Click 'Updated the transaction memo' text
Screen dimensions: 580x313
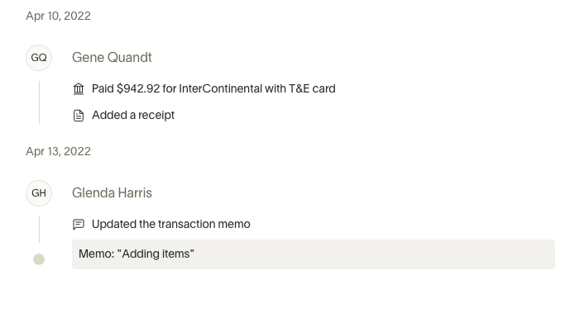tap(171, 224)
